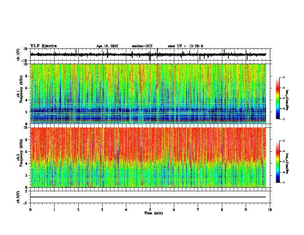Click the time axis tick label "1"
304x235 pixels.
(x=54, y=210)
